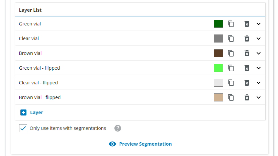Duplicate the Brown vial layer
The width and height of the screenshot is (278, 156).
[231, 53]
